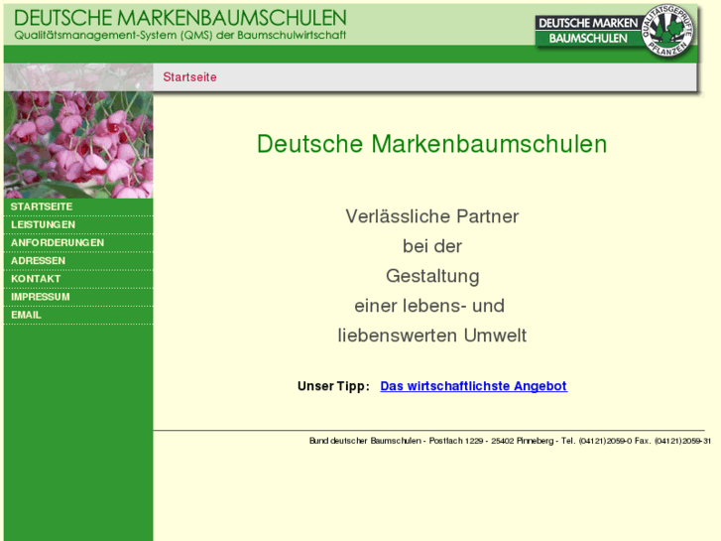Click the Bund deutscher Baumschulen footer address
This screenshot has width=721, height=541.
point(510,441)
